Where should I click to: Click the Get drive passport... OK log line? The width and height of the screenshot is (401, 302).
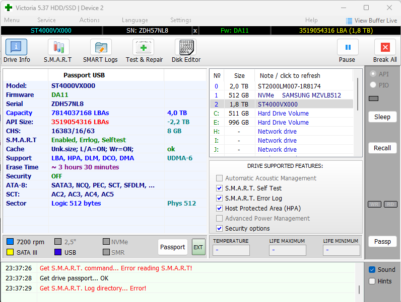[74, 278]
